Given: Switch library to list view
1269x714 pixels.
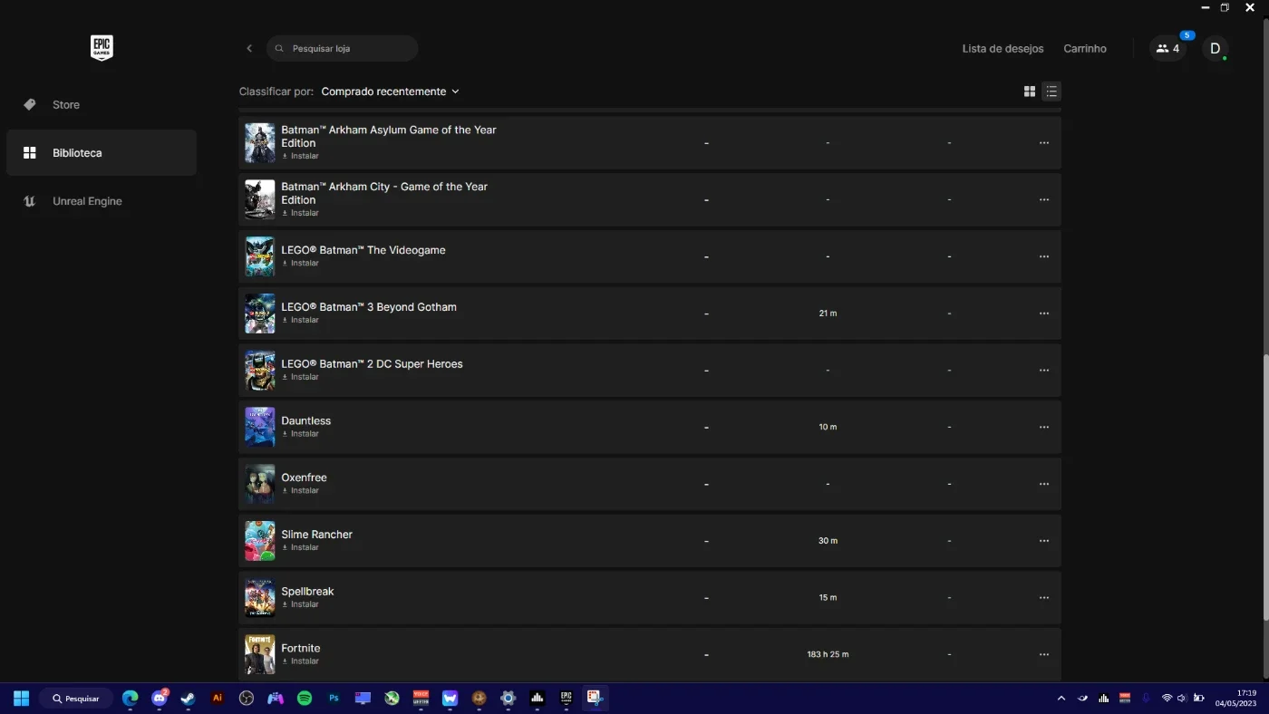Looking at the screenshot, I should [1051, 92].
